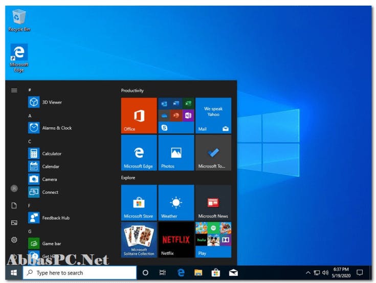The height and width of the screenshot is (283, 376).
Task: Open the user account icon in Start sidebar
Action: (x=14, y=188)
